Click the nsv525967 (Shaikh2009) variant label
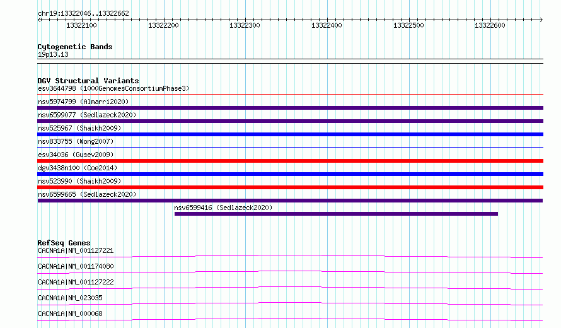 point(79,128)
